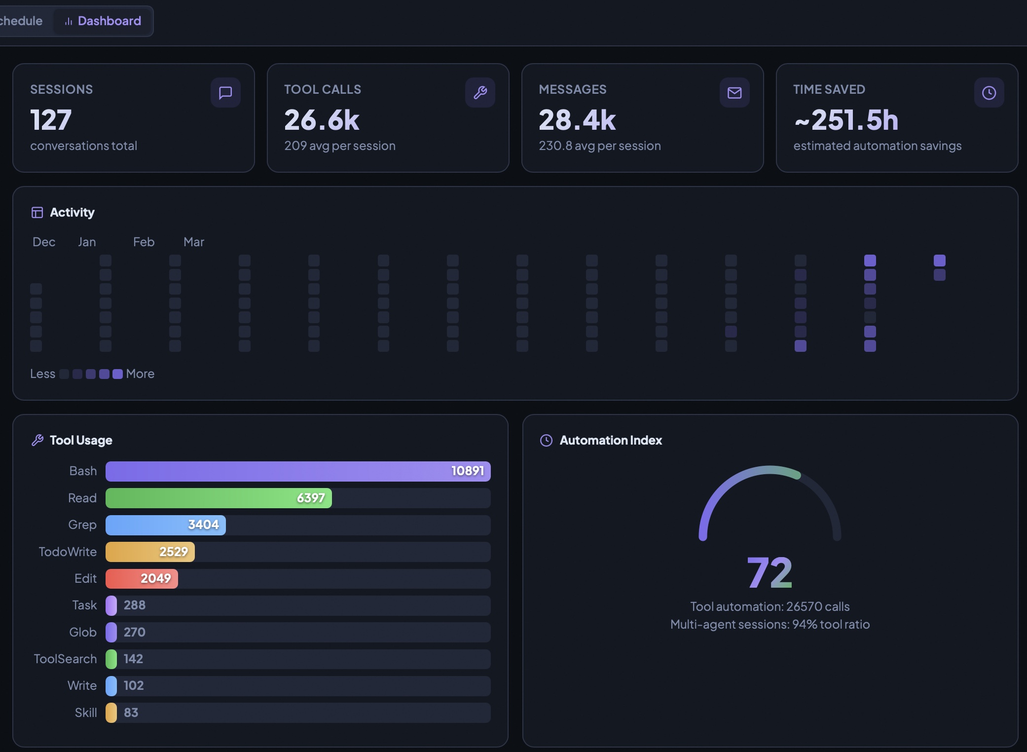The height and width of the screenshot is (752, 1027).
Task: Click 'conversations total' text
Action: pos(84,146)
